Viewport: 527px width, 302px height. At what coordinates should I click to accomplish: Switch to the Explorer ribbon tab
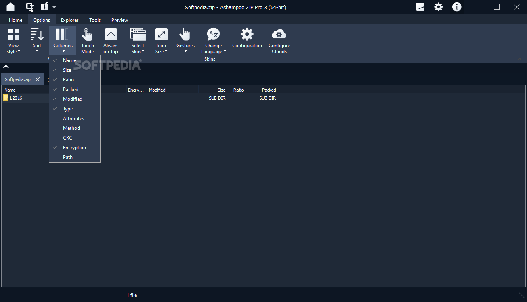coord(70,20)
